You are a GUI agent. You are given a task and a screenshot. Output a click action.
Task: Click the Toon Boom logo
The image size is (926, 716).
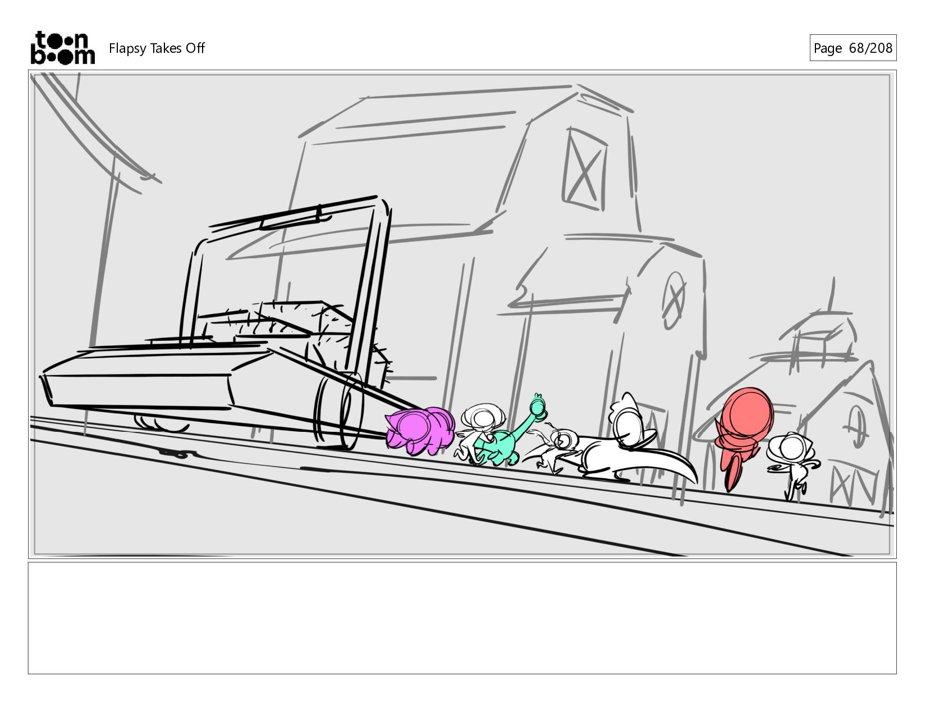[62, 48]
